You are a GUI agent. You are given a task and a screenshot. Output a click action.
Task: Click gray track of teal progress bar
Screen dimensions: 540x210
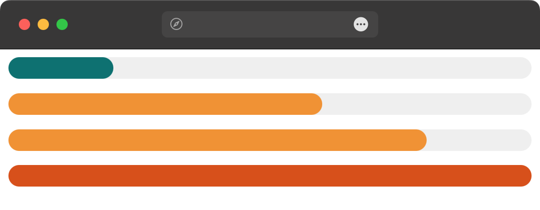[323, 68]
